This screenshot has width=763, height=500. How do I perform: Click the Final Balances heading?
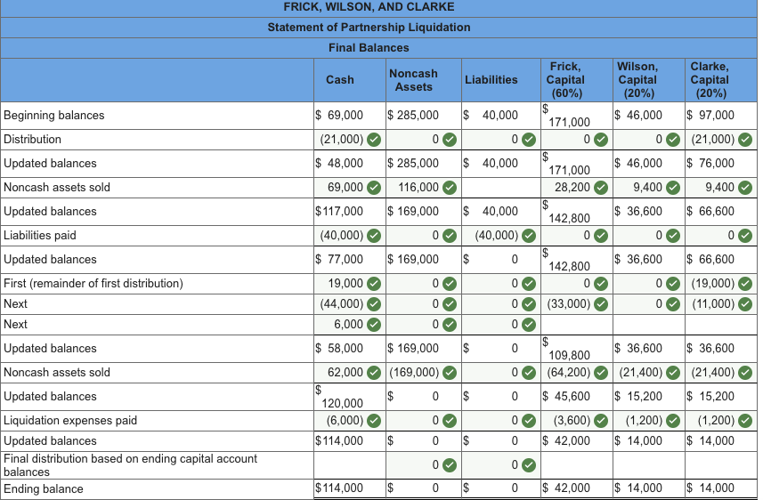pyautogui.click(x=369, y=48)
